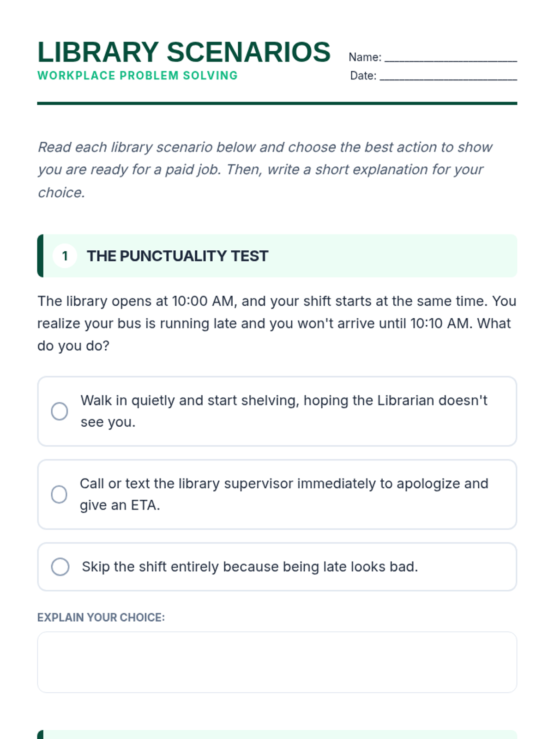Click the 'Workplace Problem Solving' subtitle
Viewport: 554px width, 739px height.
[138, 76]
